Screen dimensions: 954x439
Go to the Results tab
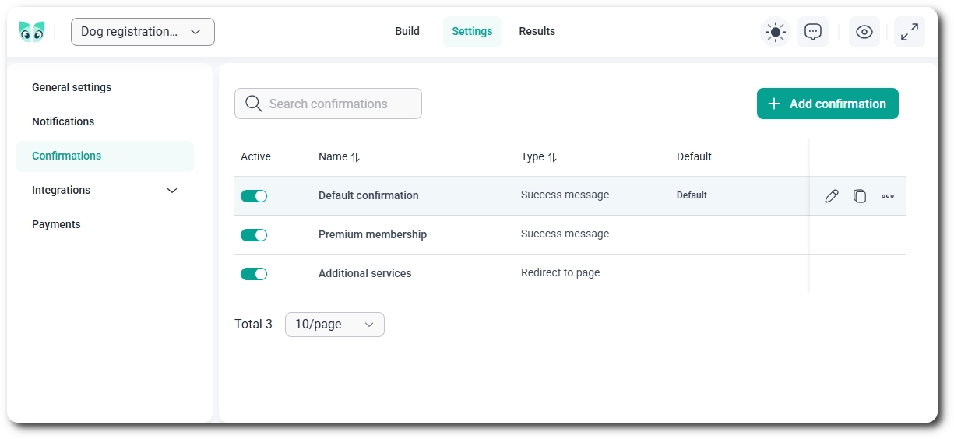point(537,32)
